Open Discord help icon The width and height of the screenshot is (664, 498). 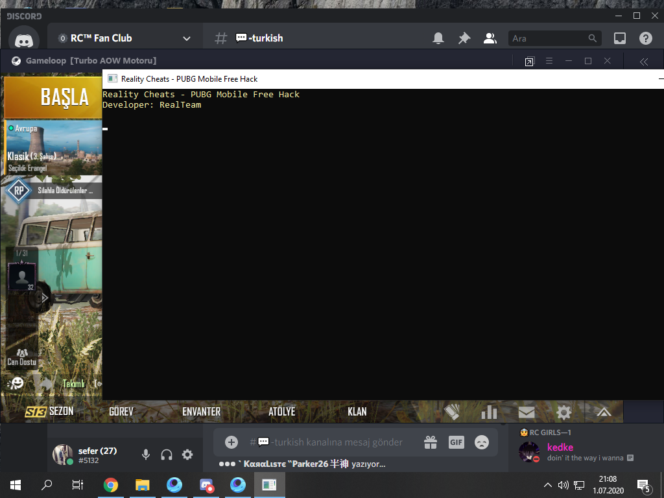click(x=645, y=38)
